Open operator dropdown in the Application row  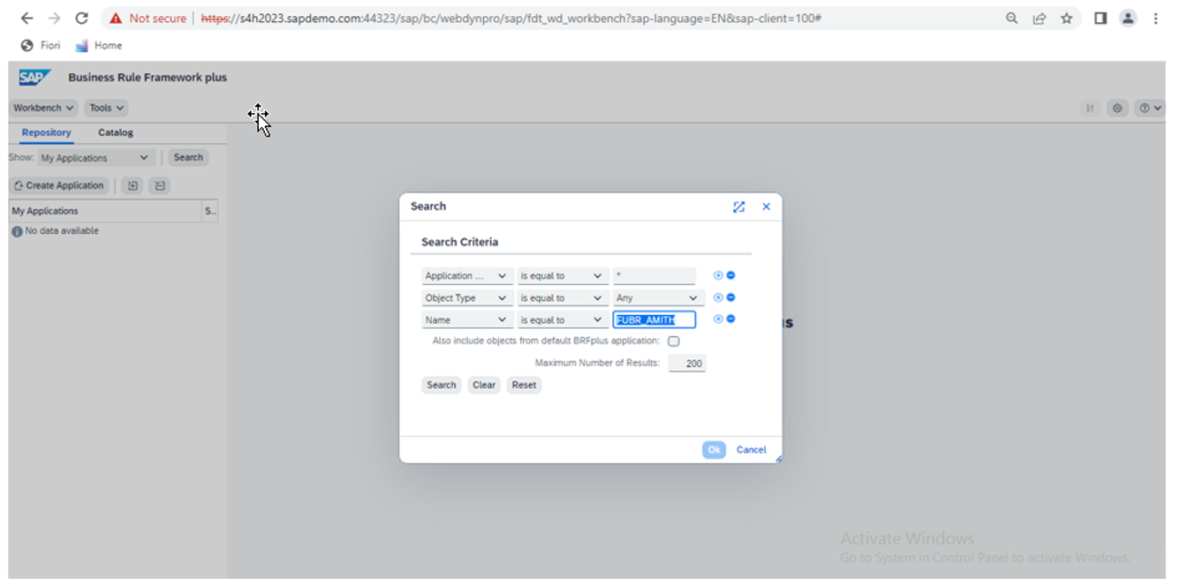[x=562, y=276]
